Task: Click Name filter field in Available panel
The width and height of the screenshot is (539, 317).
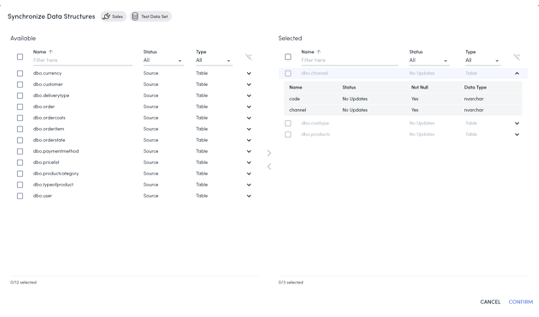Action: coord(82,60)
